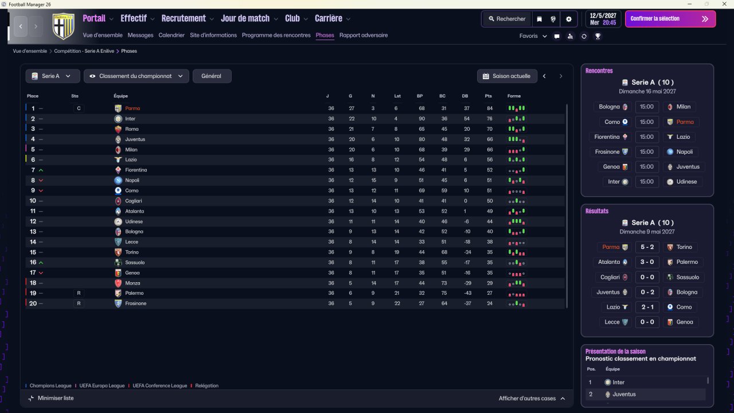This screenshot has height=413, width=734.
Task: Open settings gear icon
Action: point(569,19)
